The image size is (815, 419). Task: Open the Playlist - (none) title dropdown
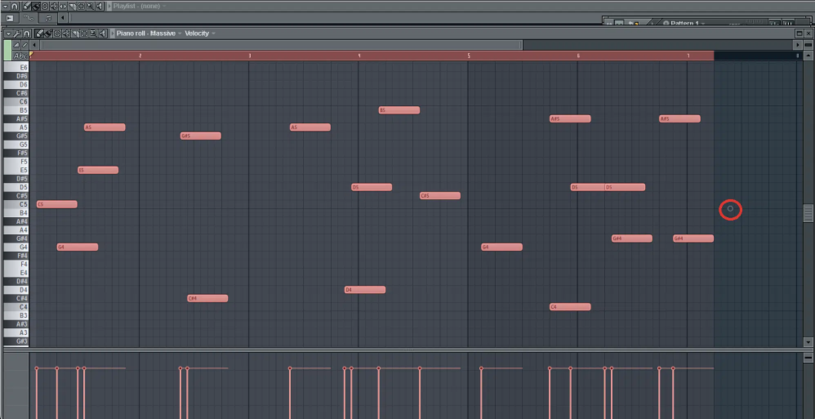[139, 6]
